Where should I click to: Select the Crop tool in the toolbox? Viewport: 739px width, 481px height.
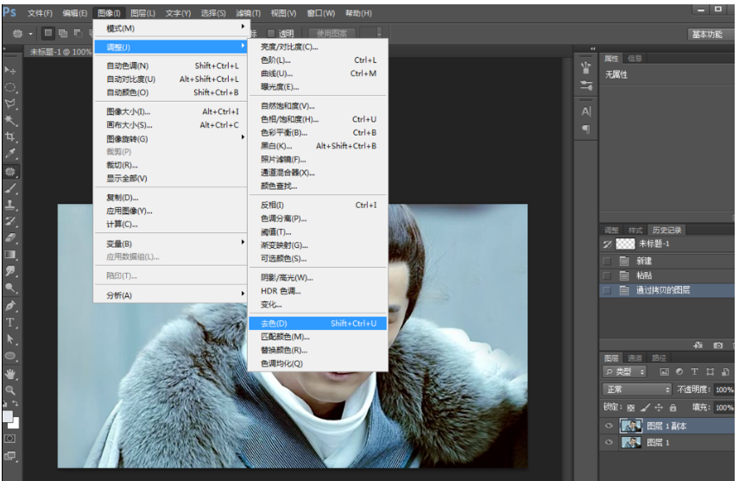coord(10,136)
